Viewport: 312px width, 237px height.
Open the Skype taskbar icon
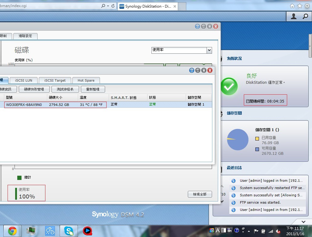click(69, 231)
